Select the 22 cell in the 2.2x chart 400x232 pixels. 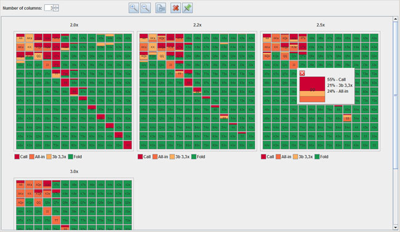tap(250, 145)
